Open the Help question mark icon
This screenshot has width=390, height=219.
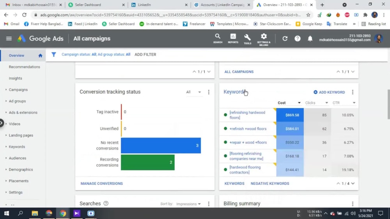point(298,39)
